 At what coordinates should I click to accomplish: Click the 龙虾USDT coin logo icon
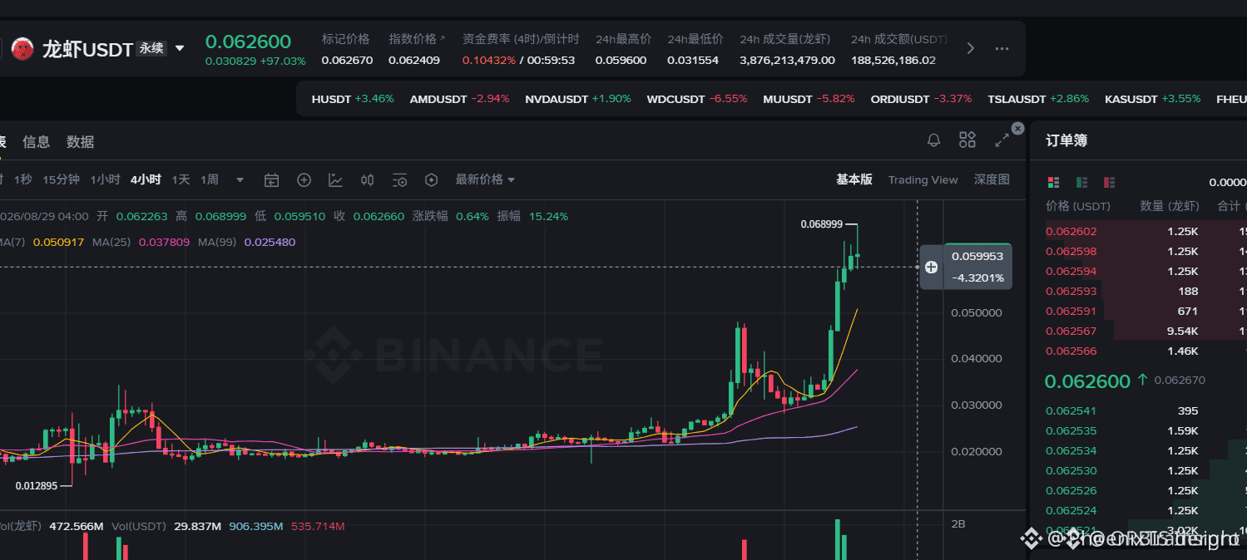coord(22,49)
